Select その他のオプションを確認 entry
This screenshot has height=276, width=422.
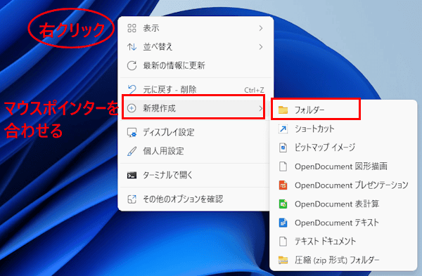196,199
